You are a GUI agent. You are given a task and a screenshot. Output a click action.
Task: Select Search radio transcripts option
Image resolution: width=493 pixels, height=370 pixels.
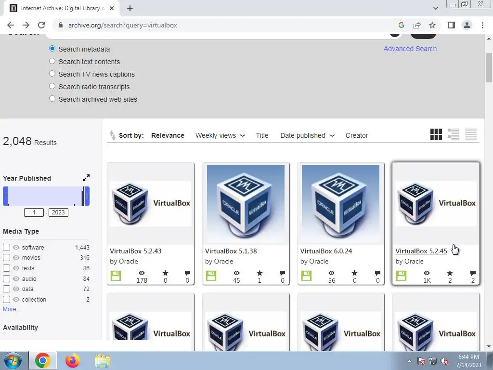tap(52, 86)
